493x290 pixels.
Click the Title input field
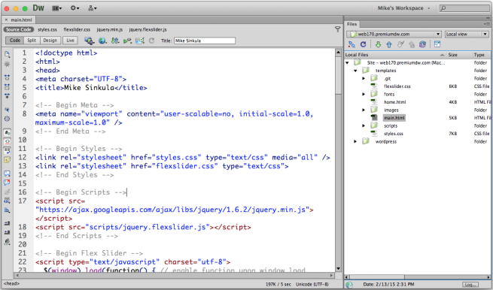click(205, 41)
